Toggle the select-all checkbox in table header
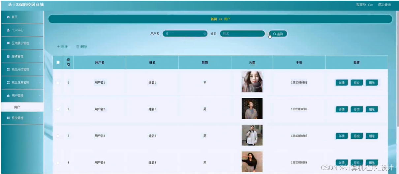 [x=58, y=62]
